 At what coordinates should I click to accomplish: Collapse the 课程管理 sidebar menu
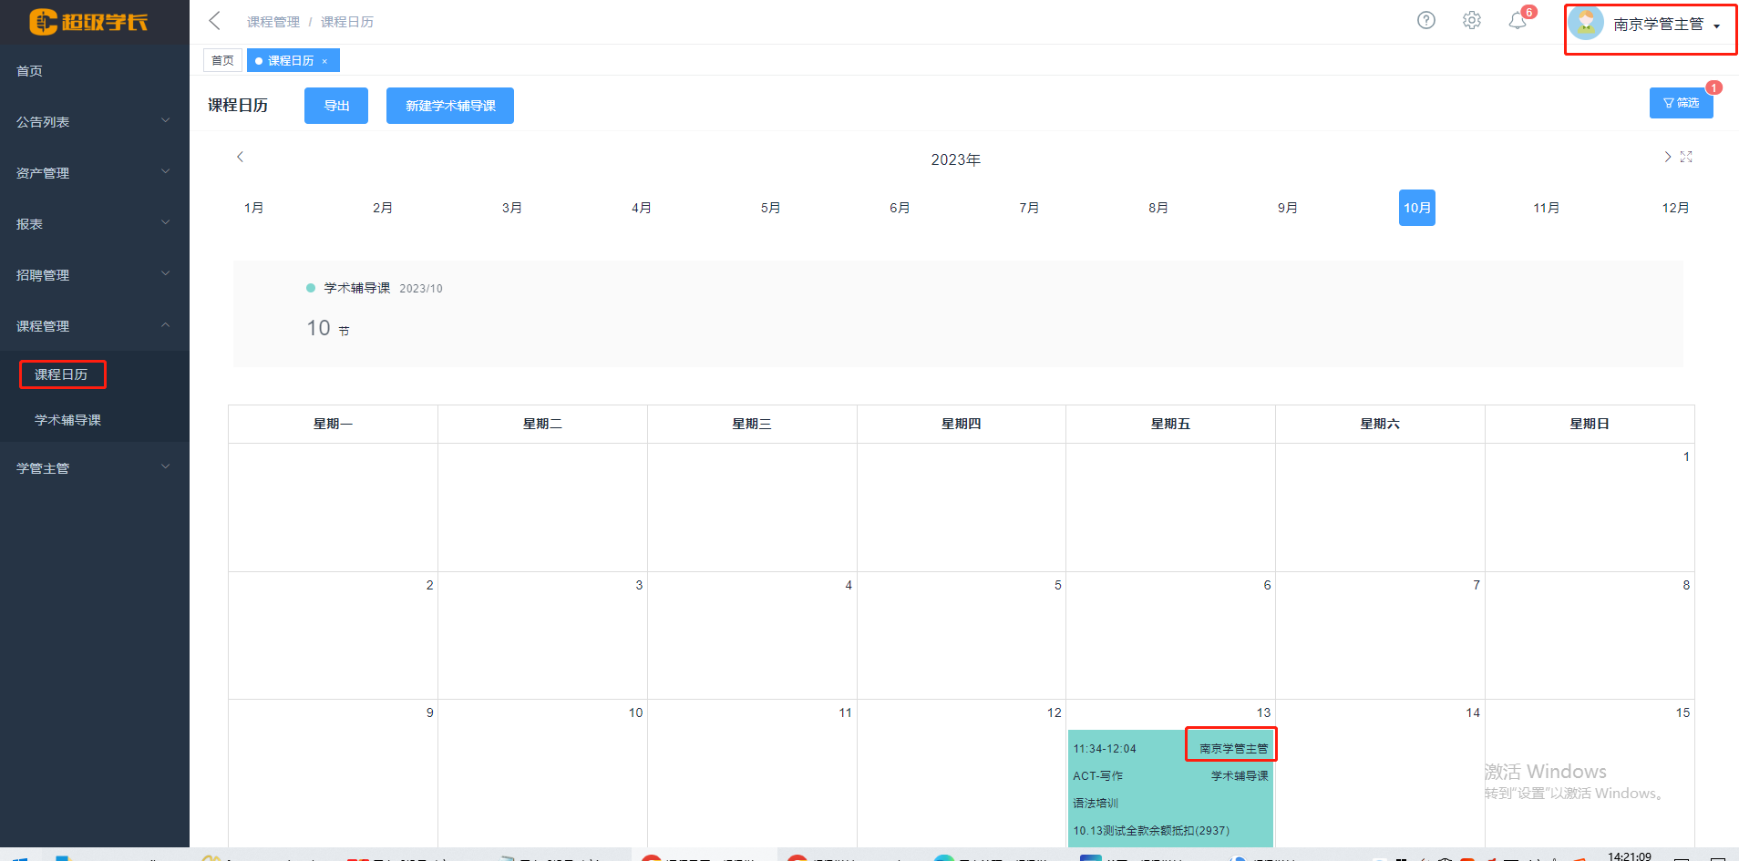pos(94,326)
